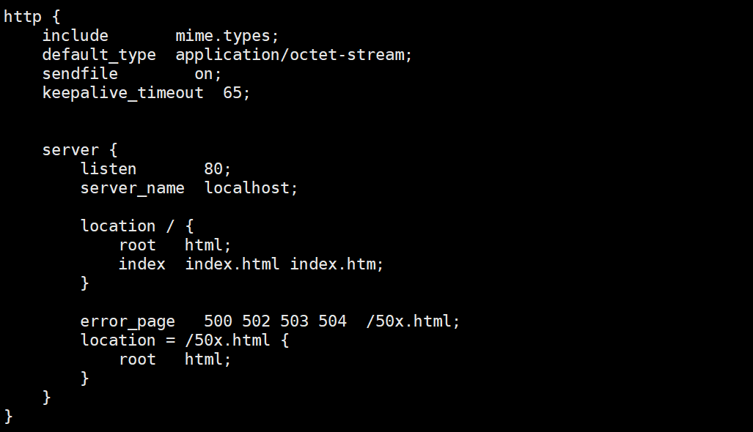Click the "localhost" value
The width and height of the screenshot is (753, 432).
[x=247, y=188]
